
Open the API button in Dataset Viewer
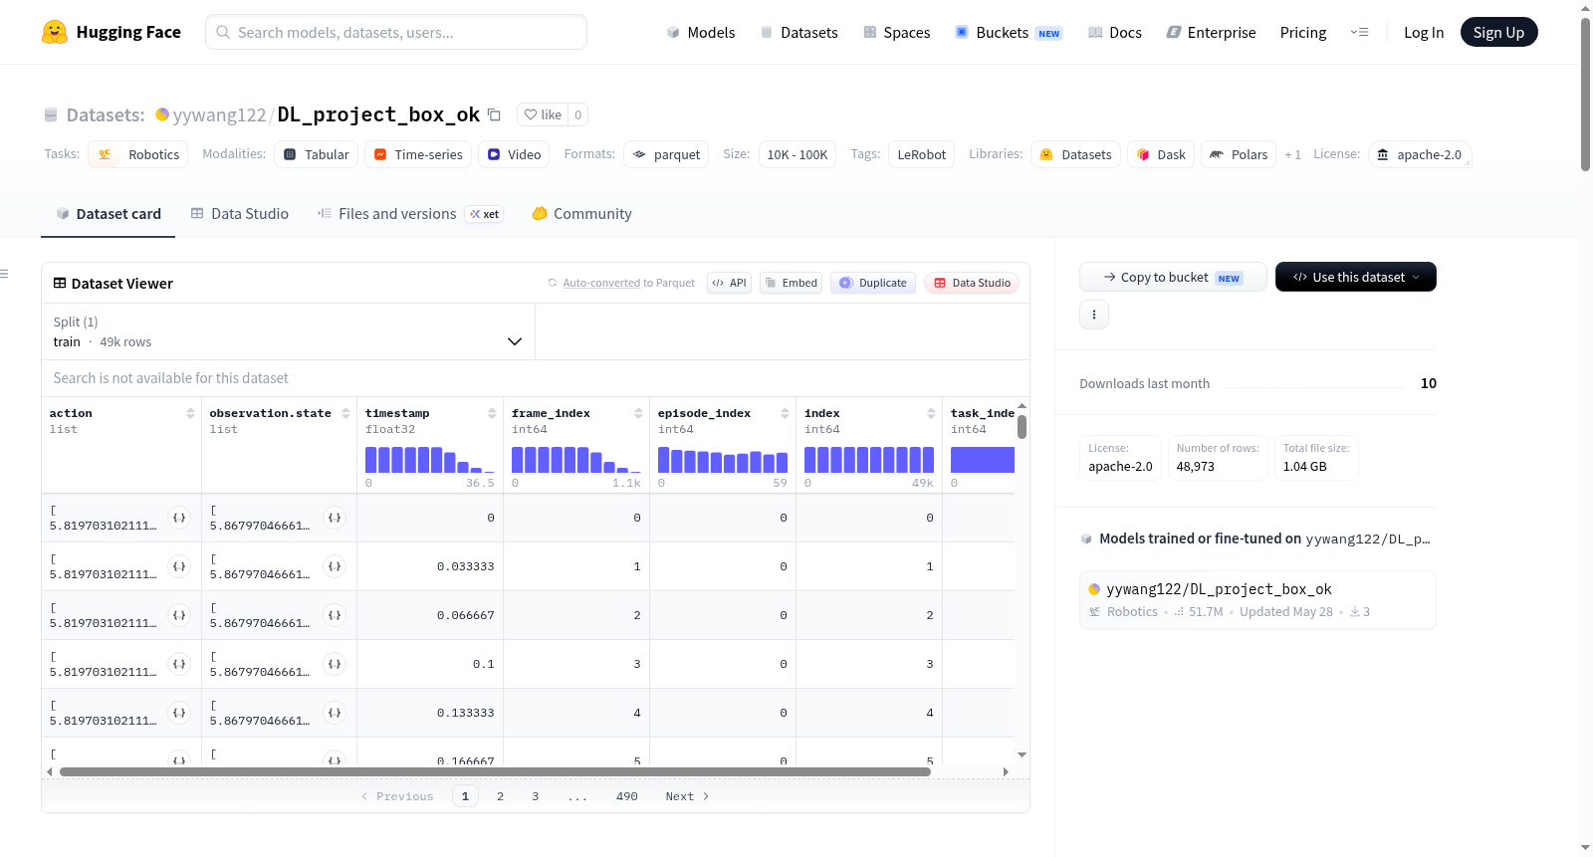pos(730,283)
